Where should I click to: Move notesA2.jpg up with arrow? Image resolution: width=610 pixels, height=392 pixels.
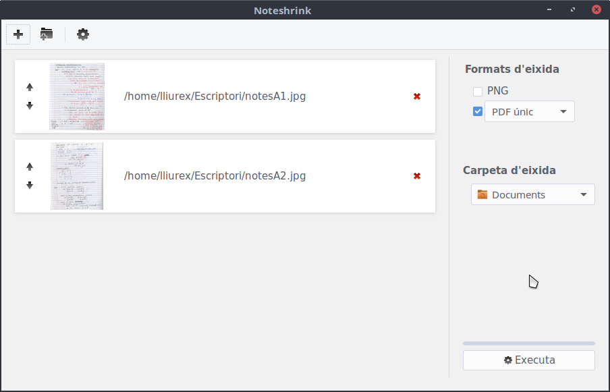pos(30,167)
